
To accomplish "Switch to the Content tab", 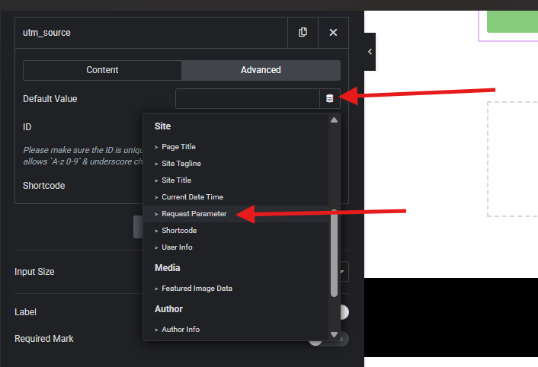I will click(x=102, y=70).
